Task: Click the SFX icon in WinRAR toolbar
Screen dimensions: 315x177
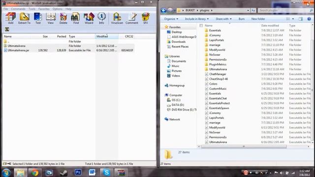Action: point(146,19)
